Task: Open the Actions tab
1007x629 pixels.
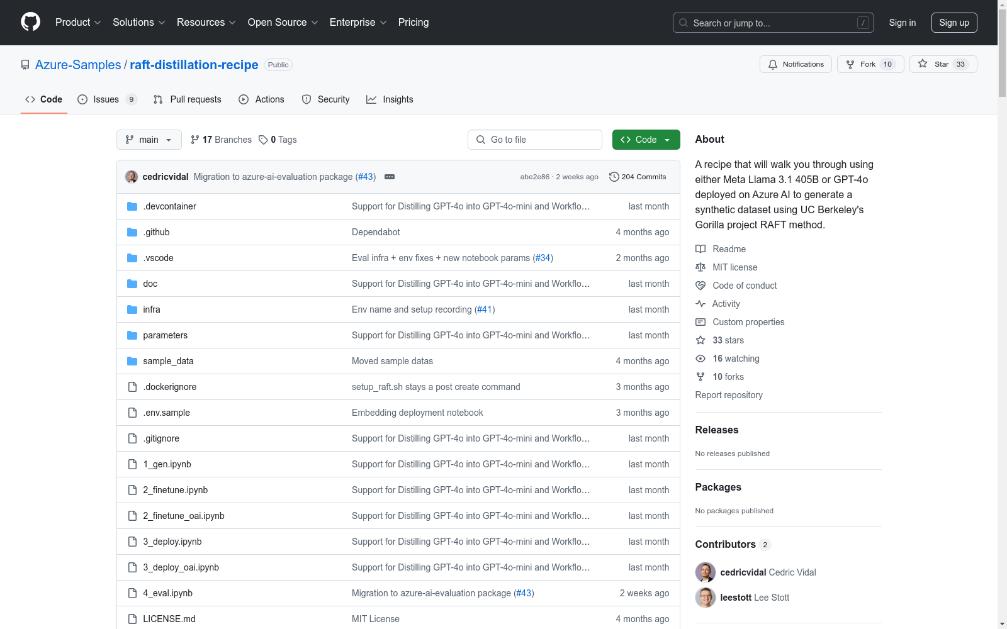Action: coord(262,99)
